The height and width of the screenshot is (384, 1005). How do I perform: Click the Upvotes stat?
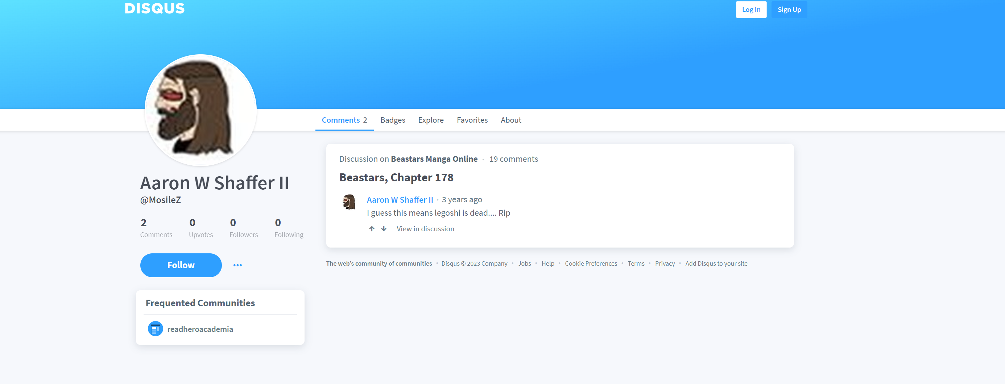click(201, 228)
